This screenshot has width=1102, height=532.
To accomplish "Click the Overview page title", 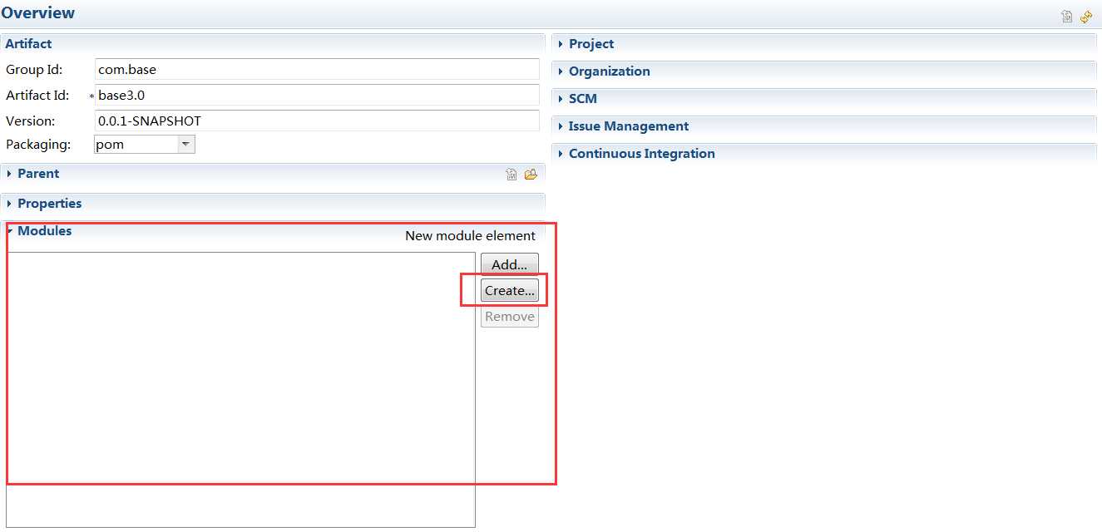I will pyautogui.click(x=38, y=13).
